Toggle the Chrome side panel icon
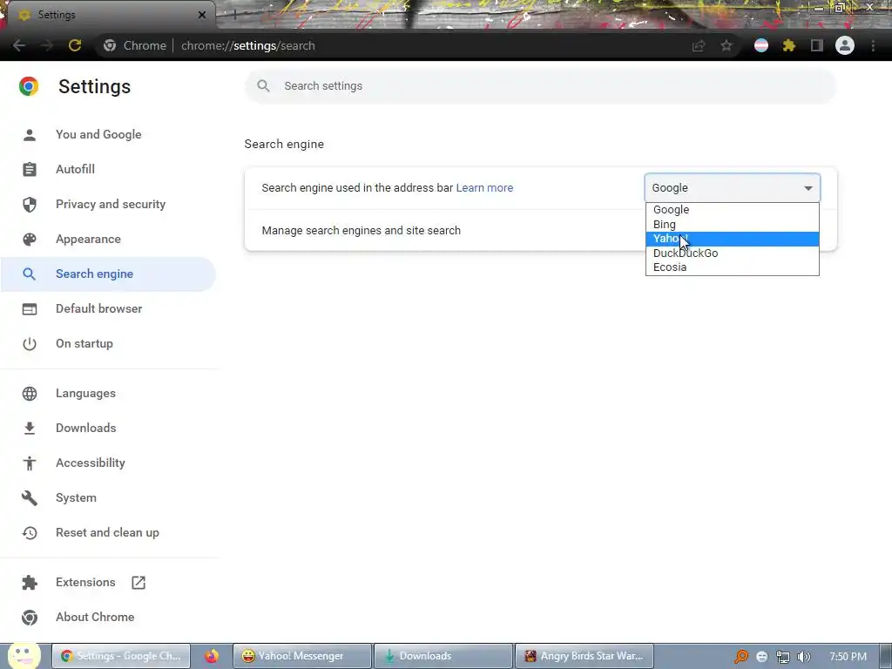 817,45
